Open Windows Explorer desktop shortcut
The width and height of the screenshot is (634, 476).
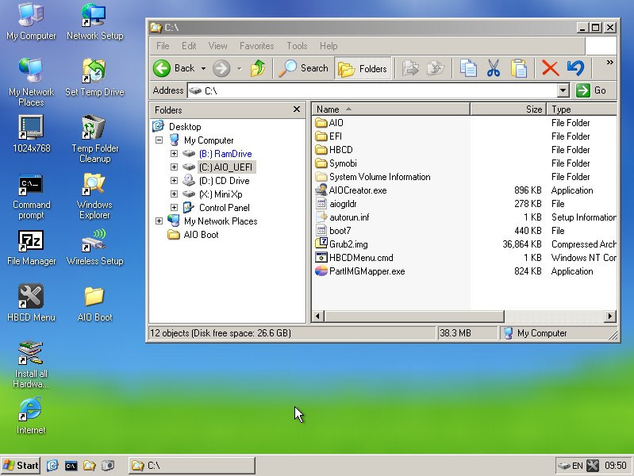(94, 196)
